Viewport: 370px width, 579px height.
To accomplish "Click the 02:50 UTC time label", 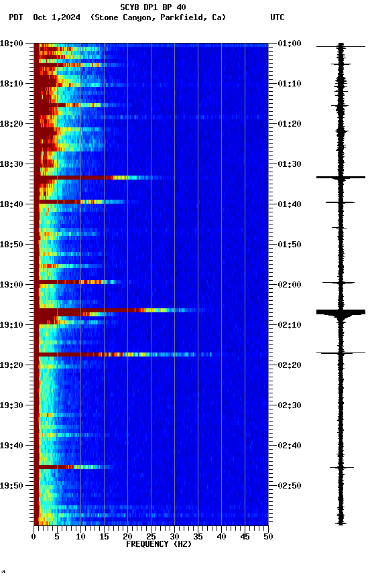I will (290, 486).
